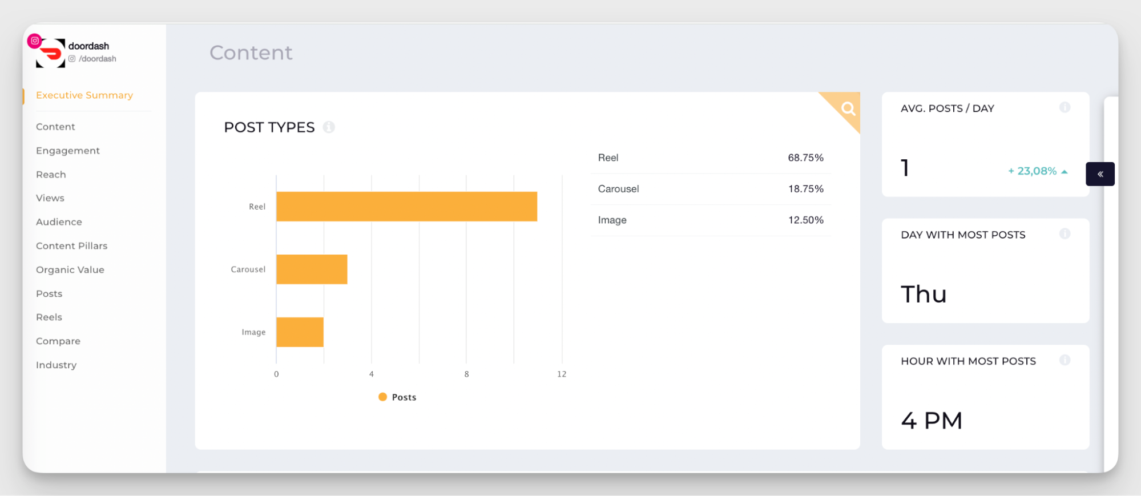Open Content Pillars from the sidebar
Screen dimensions: 1141x496
click(72, 246)
